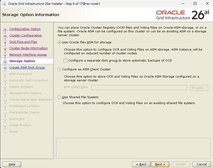213x168 pixels.
Task: Close the installer window
Action: pos(207,4)
